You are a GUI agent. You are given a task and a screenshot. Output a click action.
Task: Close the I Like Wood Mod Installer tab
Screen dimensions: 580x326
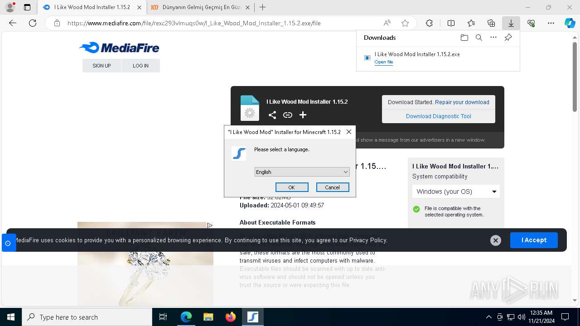pos(139,7)
